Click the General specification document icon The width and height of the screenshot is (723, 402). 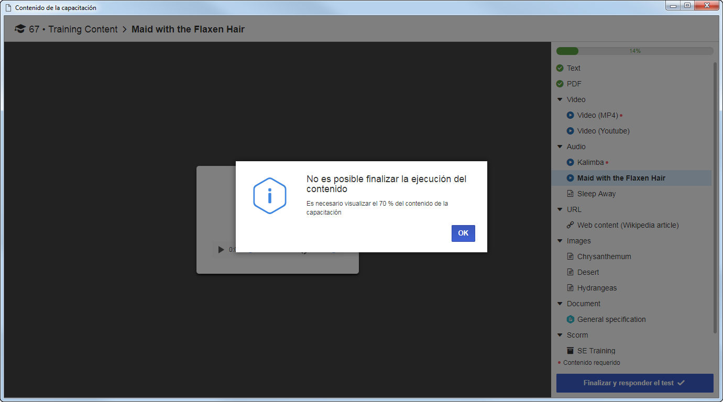(x=570, y=319)
